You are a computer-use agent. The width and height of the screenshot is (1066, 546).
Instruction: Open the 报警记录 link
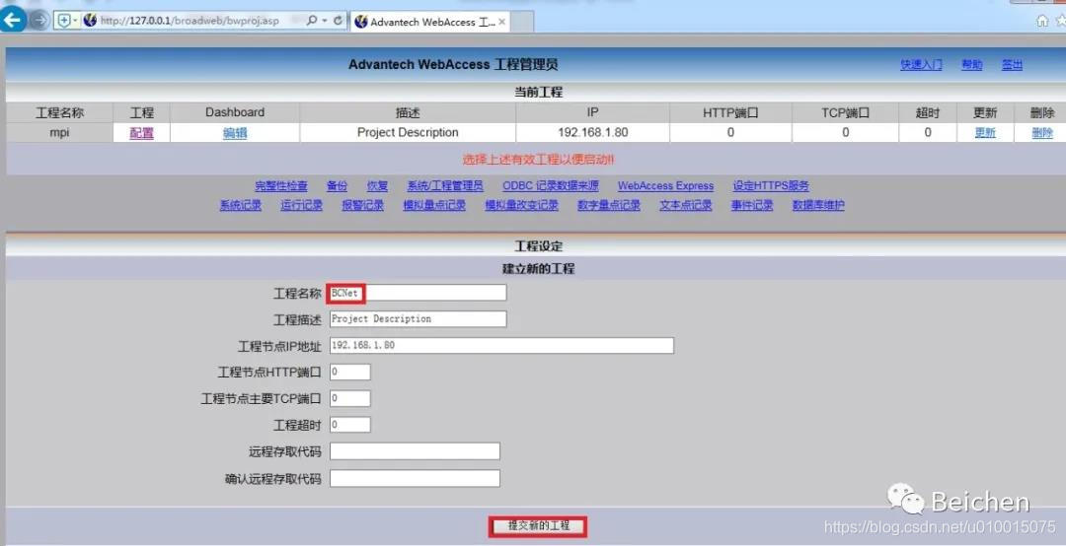tap(362, 205)
